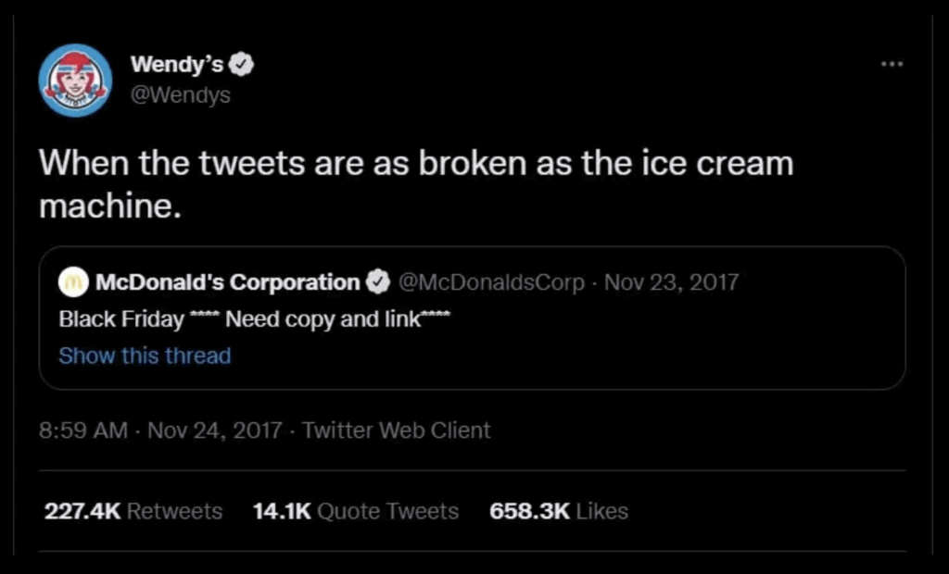Click the verified badge next to Wendy's
This screenshot has width=949, height=574.
coord(243,63)
